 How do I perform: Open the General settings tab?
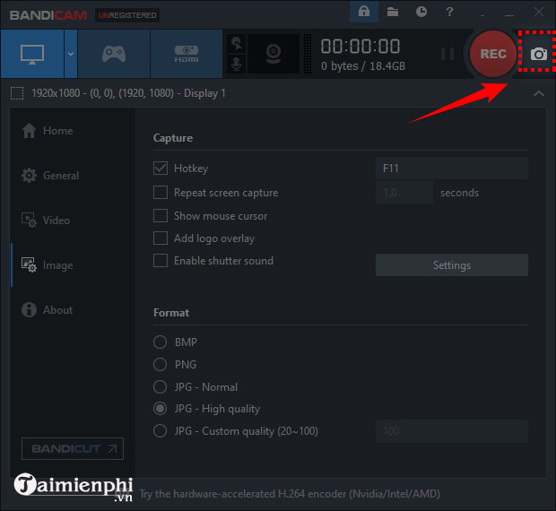50,176
